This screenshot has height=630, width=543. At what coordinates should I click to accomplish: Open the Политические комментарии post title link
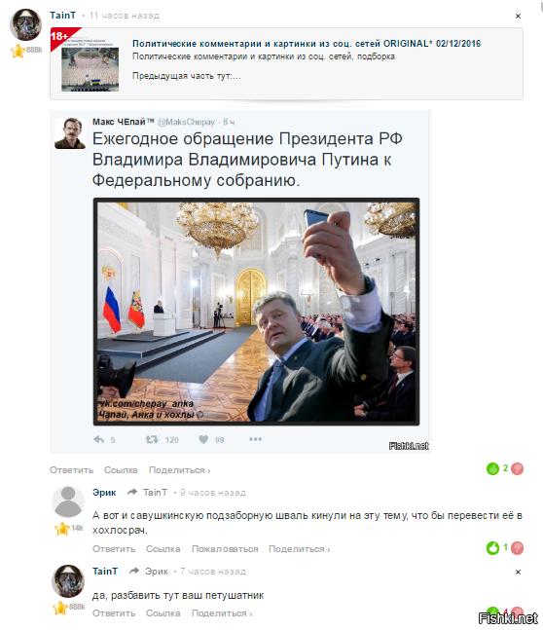(x=307, y=44)
